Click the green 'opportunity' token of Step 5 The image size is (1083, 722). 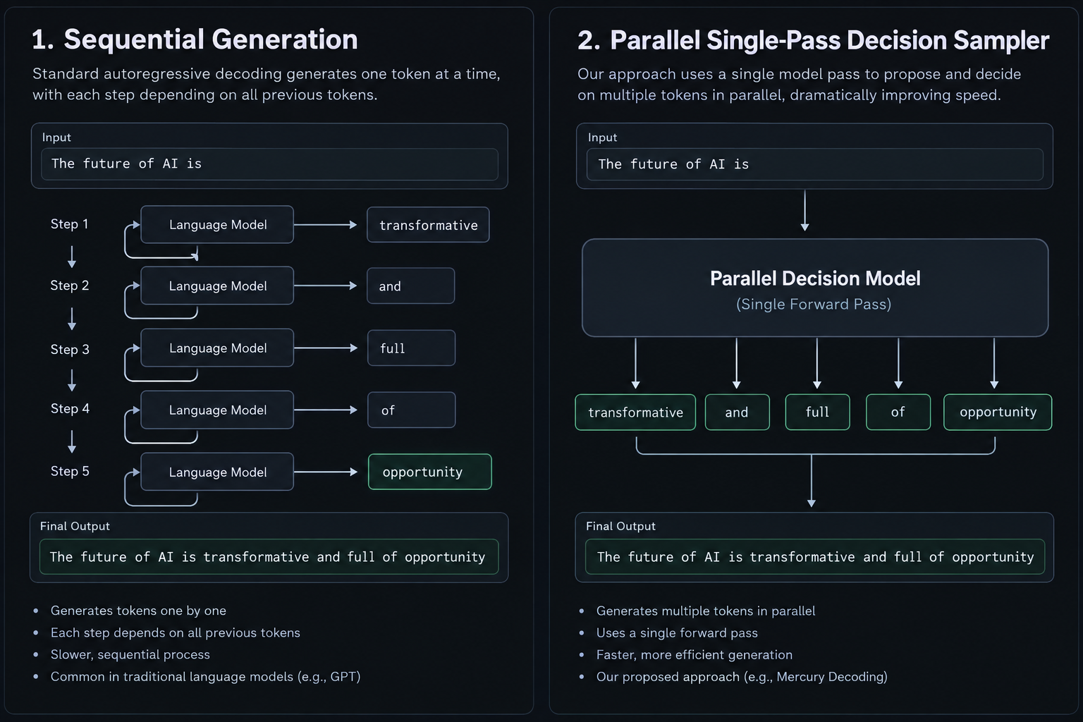click(429, 472)
